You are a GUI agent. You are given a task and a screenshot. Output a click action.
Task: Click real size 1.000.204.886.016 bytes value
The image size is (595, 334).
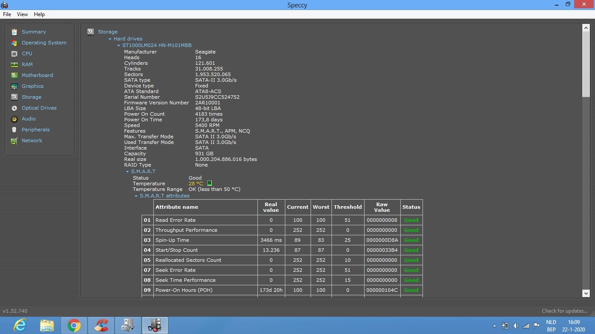[x=226, y=159]
